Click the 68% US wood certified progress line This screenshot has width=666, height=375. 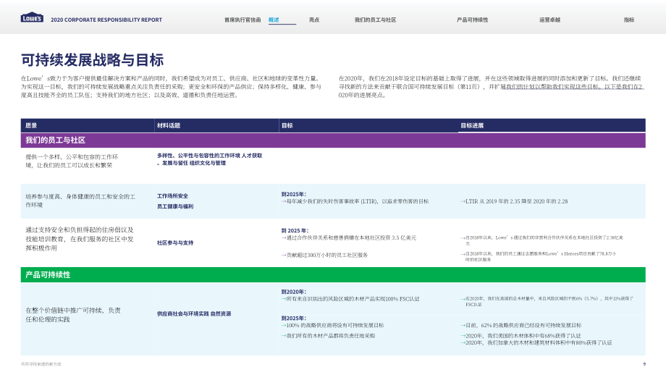pos(520,335)
